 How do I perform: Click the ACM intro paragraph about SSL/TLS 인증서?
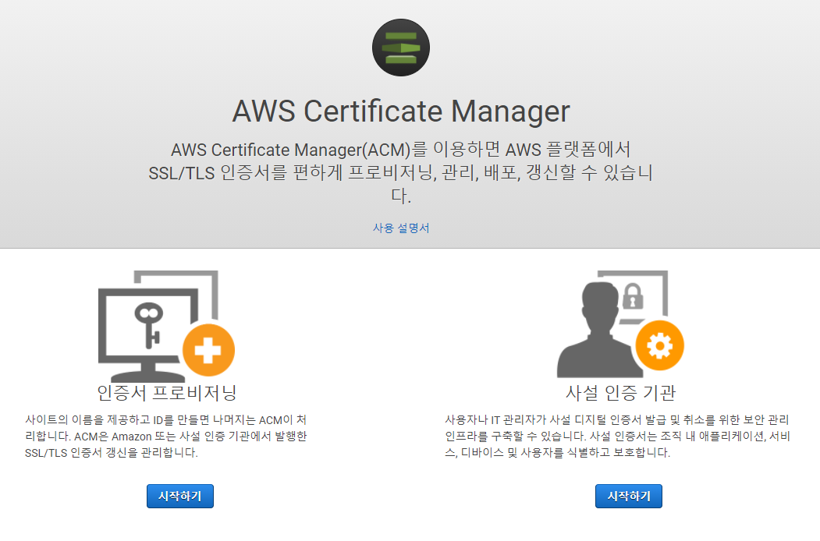401,172
